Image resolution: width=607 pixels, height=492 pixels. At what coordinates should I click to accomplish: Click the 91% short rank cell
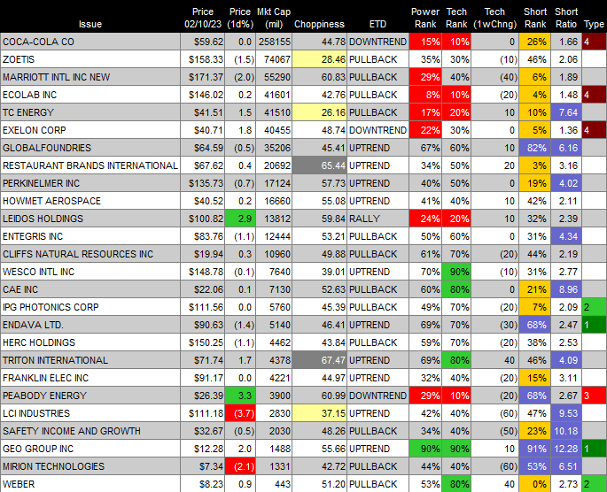click(x=535, y=450)
